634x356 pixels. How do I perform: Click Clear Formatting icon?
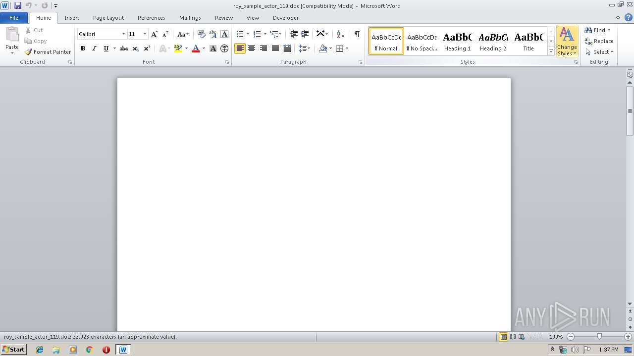pos(201,34)
